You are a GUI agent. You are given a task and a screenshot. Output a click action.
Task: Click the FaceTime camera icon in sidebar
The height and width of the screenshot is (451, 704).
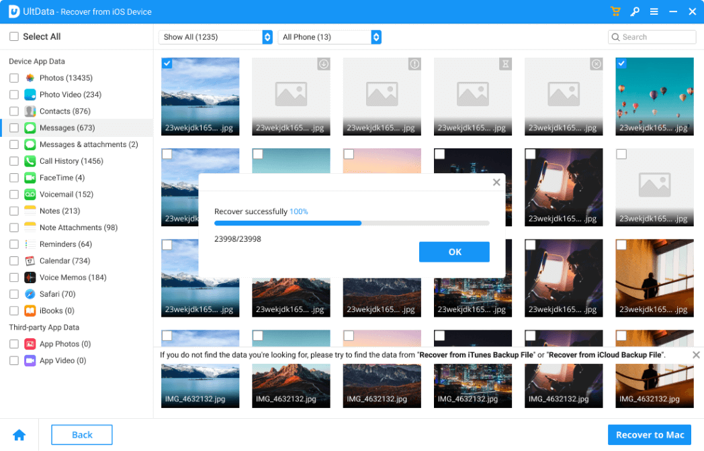point(30,178)
